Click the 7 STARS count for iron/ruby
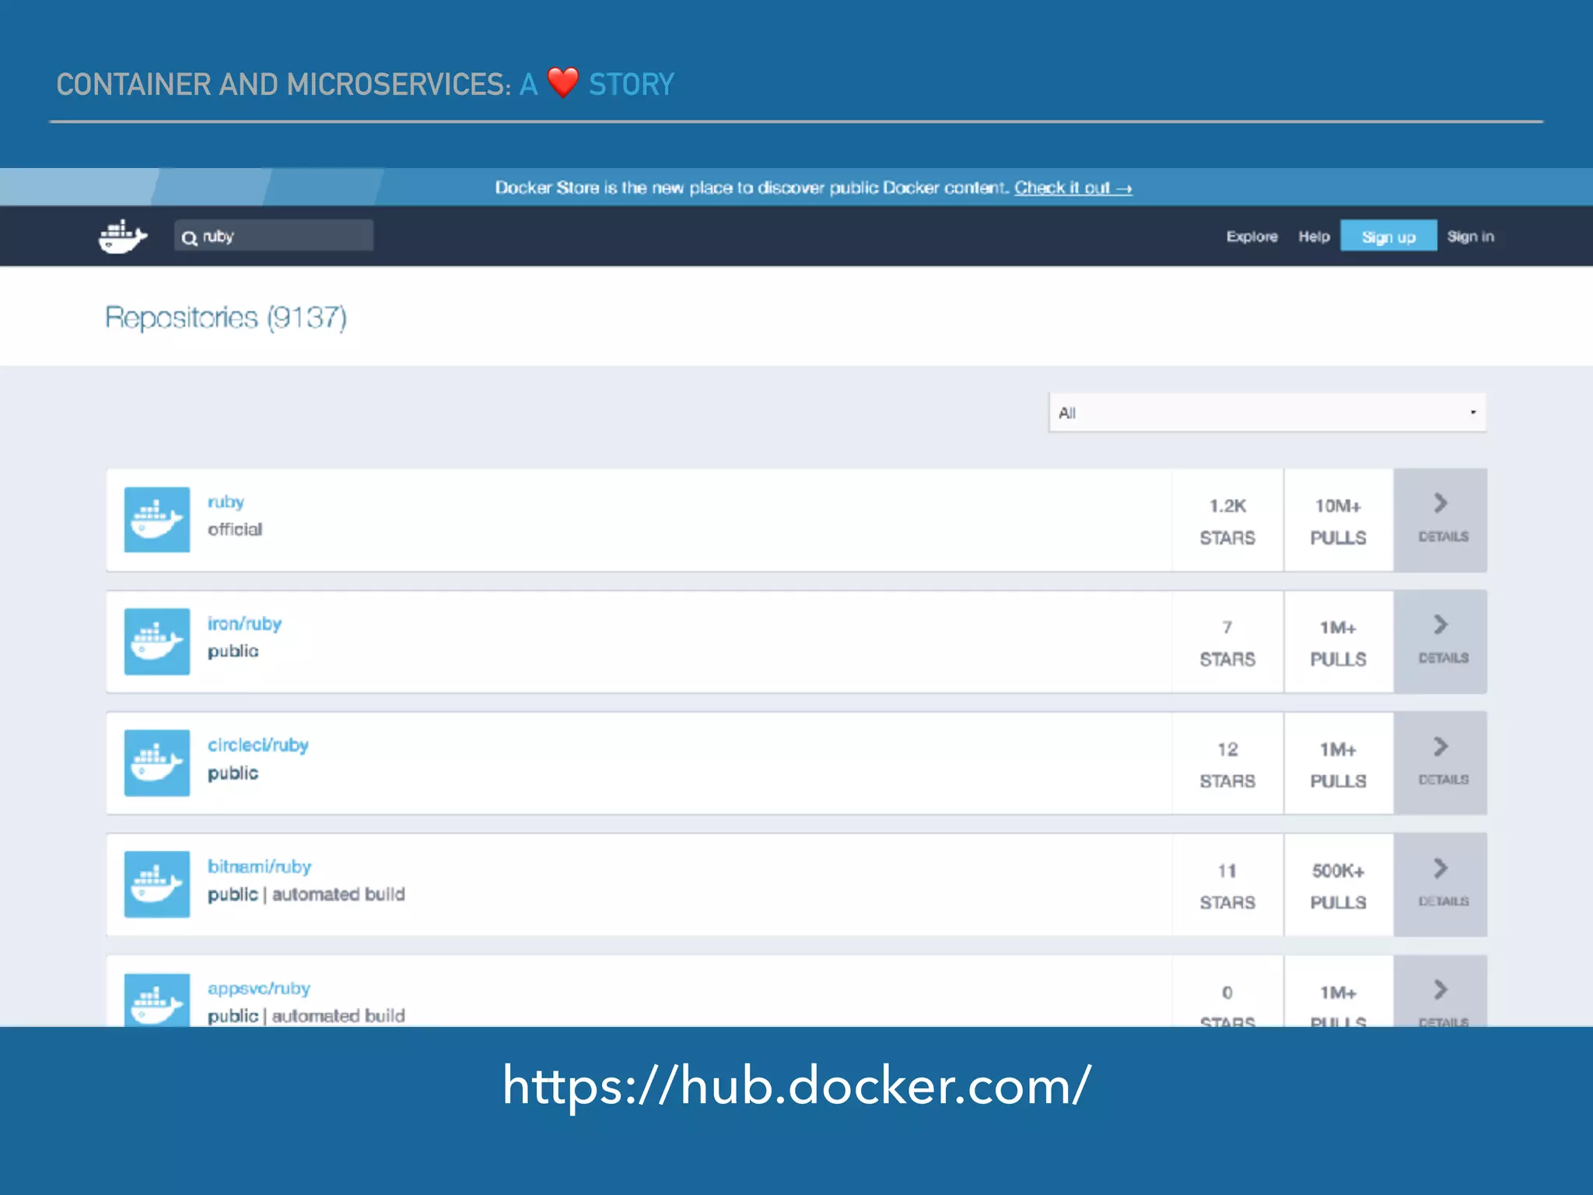Viewport: 1593px width, 1195px height. click(x=1227, y=642)
